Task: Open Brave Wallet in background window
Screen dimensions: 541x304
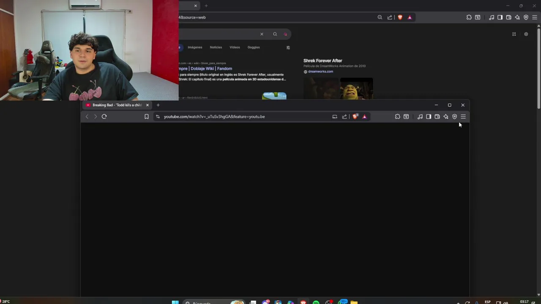Action: tap(508, 17)
